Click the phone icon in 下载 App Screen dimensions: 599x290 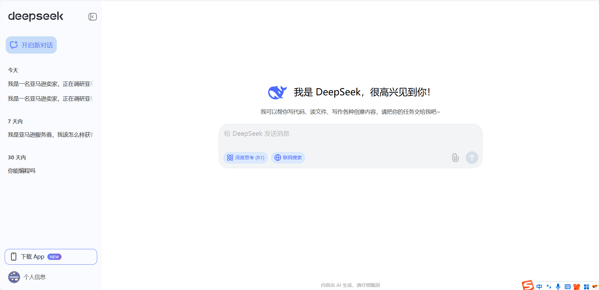point(13,257)
